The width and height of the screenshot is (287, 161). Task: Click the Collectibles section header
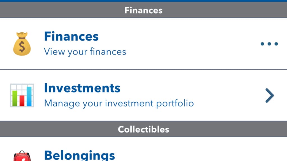143,129
